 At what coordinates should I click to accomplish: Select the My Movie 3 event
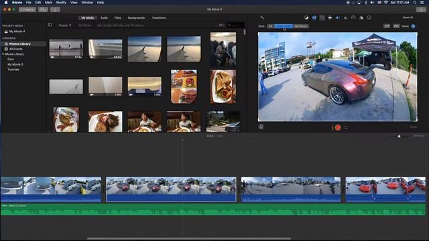15,64
